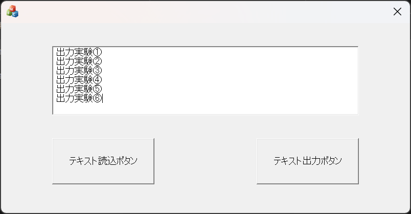Image resolution: width=411 pixels, height=214 pixels.
Task: Click the blank line below 出力実験⑥
Action: tap(153, 108)
